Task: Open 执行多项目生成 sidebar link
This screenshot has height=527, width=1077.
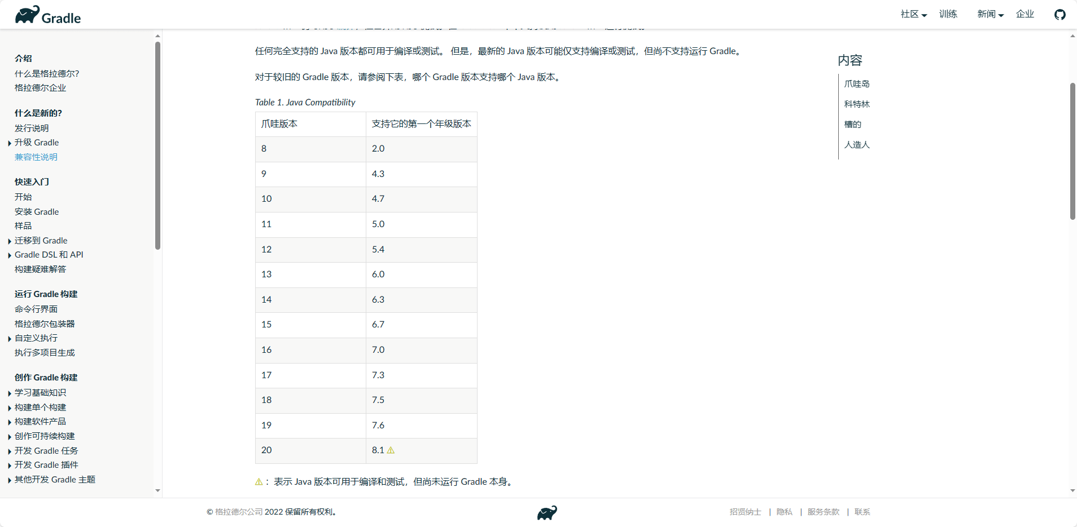Action: tap(45, 353)
